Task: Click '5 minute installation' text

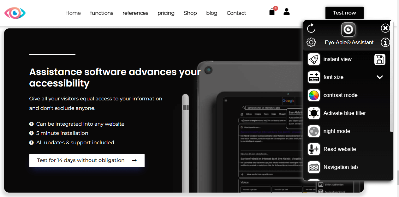Action: tap(62, 133)
